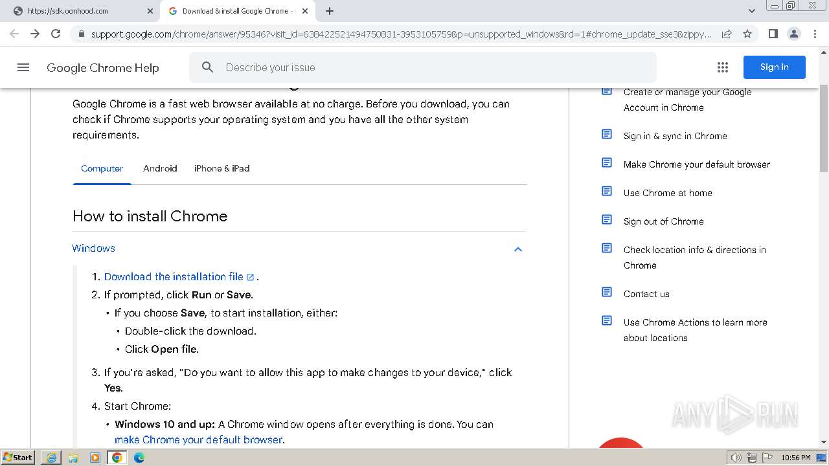Click the article icon beside Use Chrome at home
Screen dimensions: 829x466
[x=607, y=191]
